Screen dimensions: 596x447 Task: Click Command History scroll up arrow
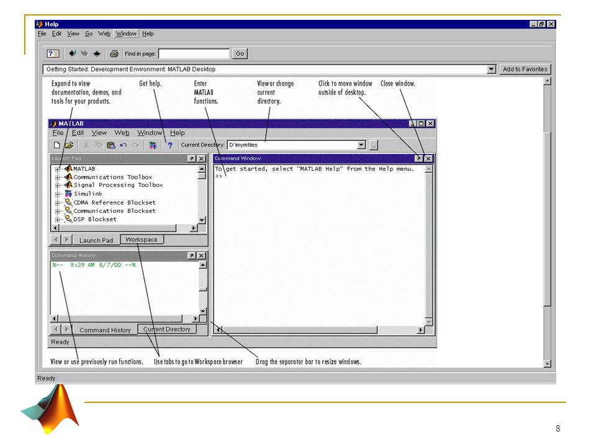(202, 265)
